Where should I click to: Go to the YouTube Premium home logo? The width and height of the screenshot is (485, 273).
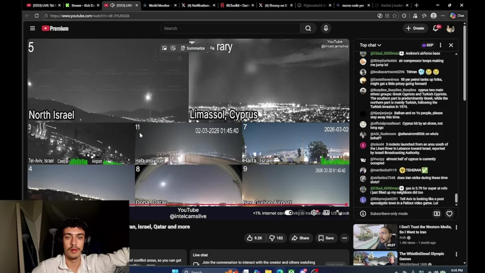tap(55, 28)
